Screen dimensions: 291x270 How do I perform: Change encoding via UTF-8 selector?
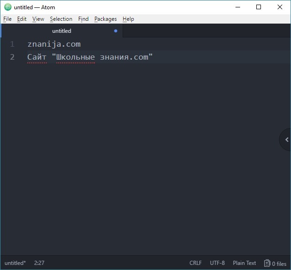click(x=217, y=263)
